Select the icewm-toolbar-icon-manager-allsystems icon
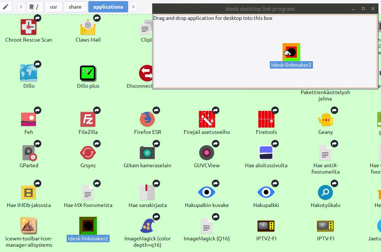The image size is (381, 252). (x=29, y=226)
